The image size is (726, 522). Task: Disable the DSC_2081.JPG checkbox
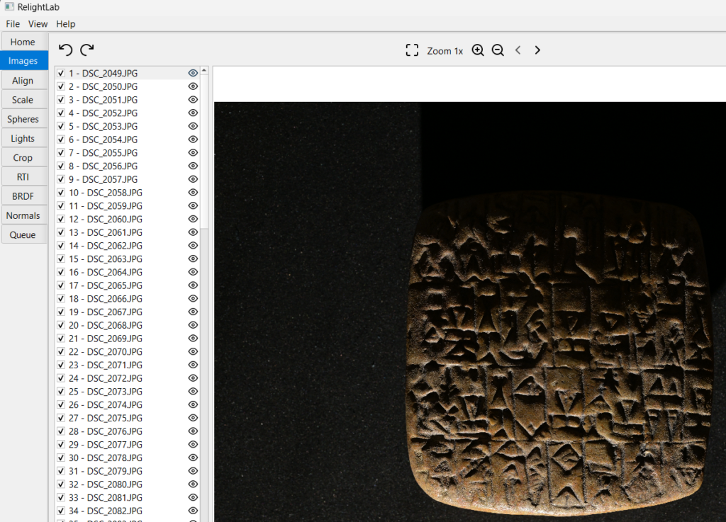61,498
